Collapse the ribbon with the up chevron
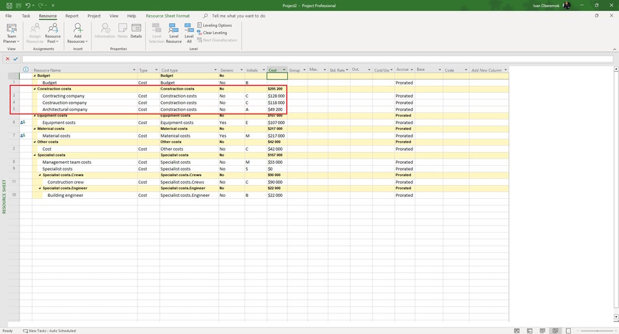This screenshot has width=619, height=334. pos(614,49)
